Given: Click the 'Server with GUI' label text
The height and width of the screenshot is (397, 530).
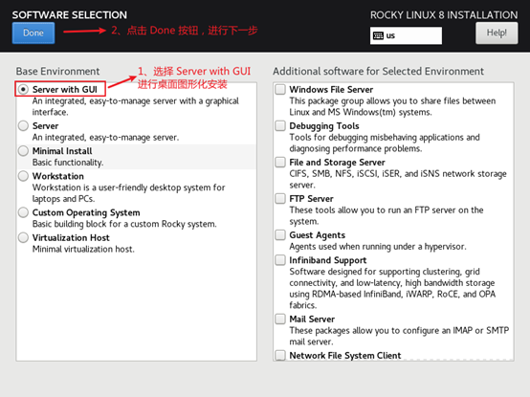Looking at the screenshot, I should click(x=65, y=90).
